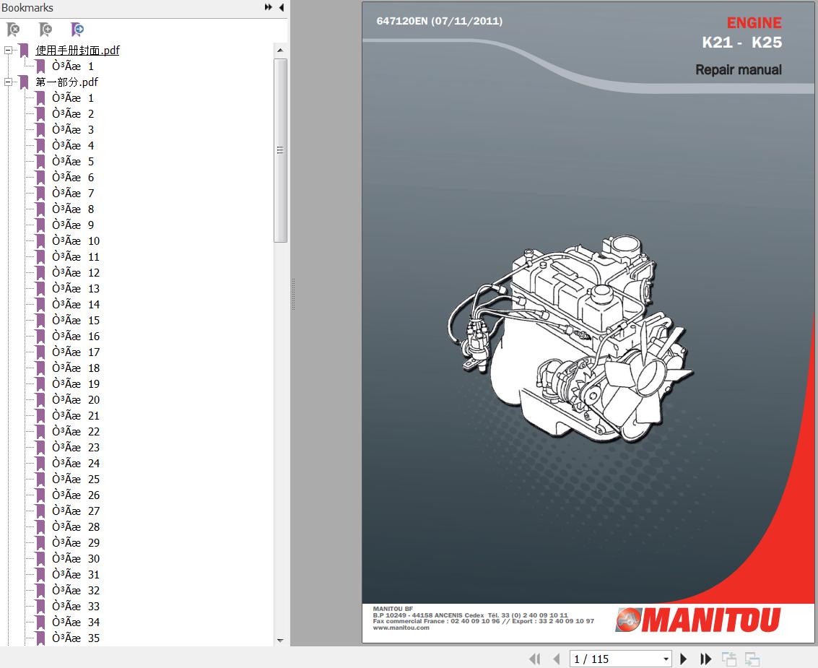Image resolution: width=818 pixels, height=668 pixels.
Task: Select bookmark page 31
Action: pos(76,575)
